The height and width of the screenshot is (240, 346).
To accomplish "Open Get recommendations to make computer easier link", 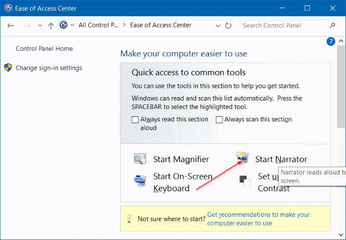I will pyautogui.click(x=259, y=219).
